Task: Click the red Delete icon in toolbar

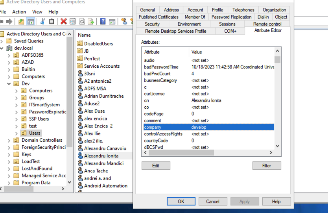Action: point(63,21)
